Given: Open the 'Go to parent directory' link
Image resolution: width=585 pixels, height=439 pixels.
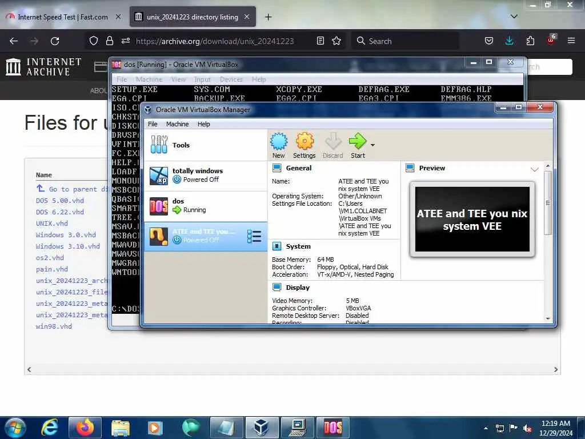Looking at the screenshot, I should click(x=72, y=189).
